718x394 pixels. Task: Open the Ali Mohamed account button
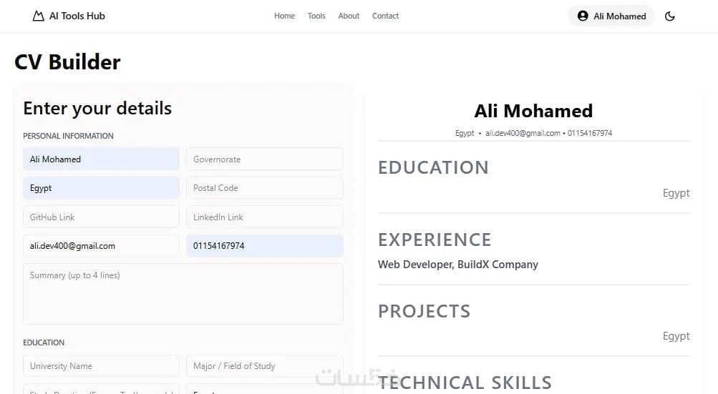611,16
